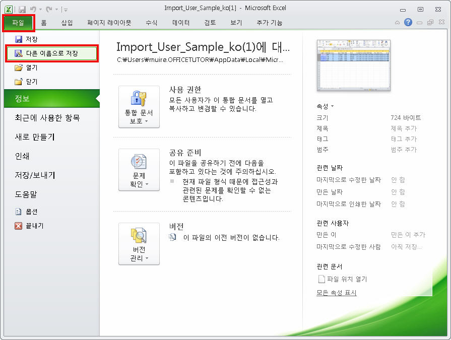
Task: Open the quick access toolbar customize dropdown
Action: [x=66, y=10]
